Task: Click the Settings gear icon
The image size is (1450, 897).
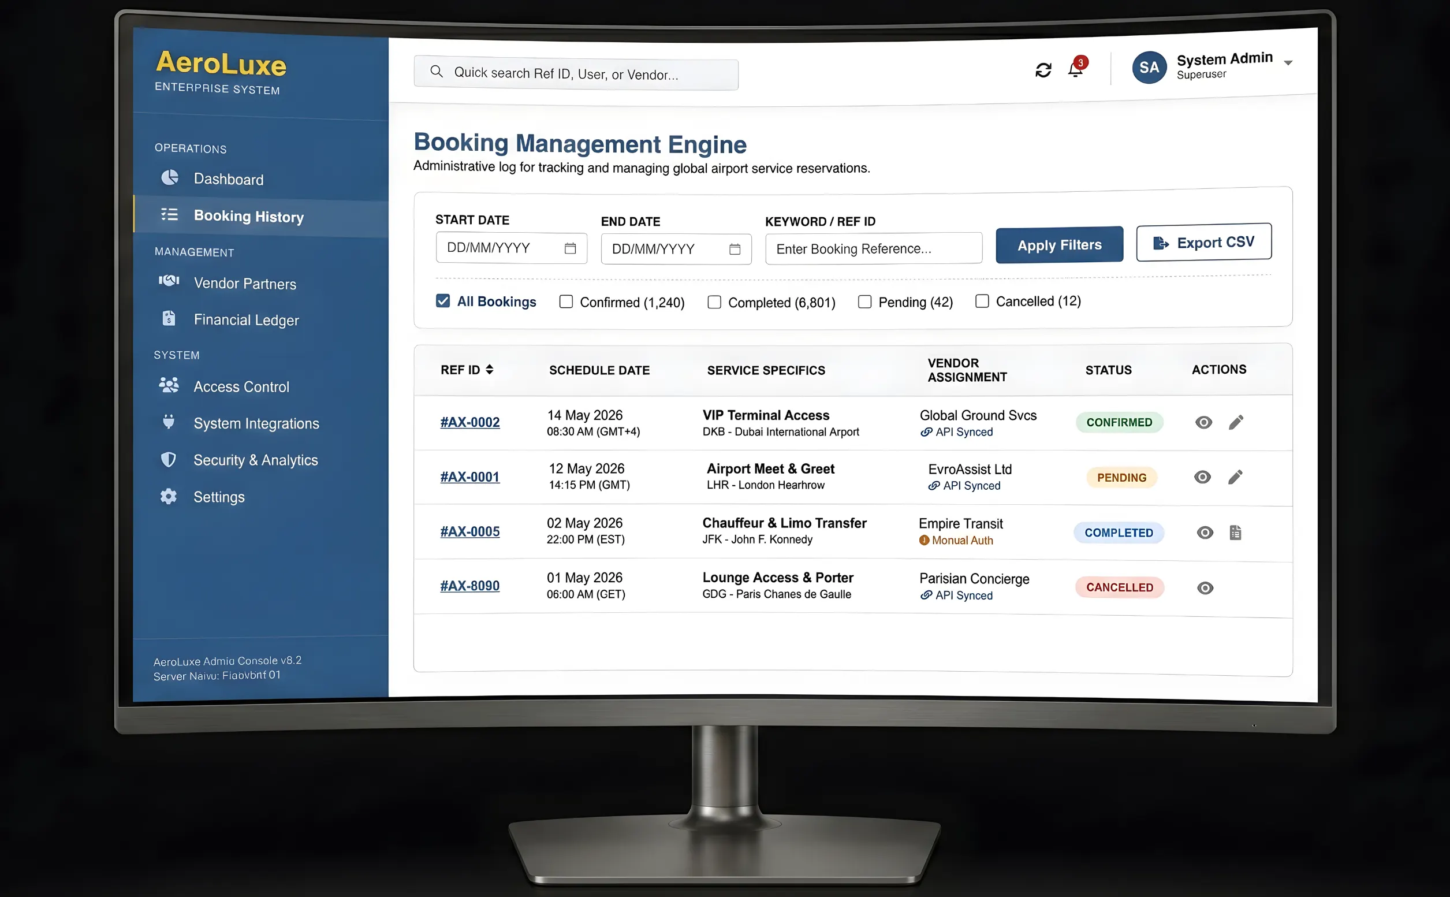Action: pyautogui.click(x=169, y=496)
